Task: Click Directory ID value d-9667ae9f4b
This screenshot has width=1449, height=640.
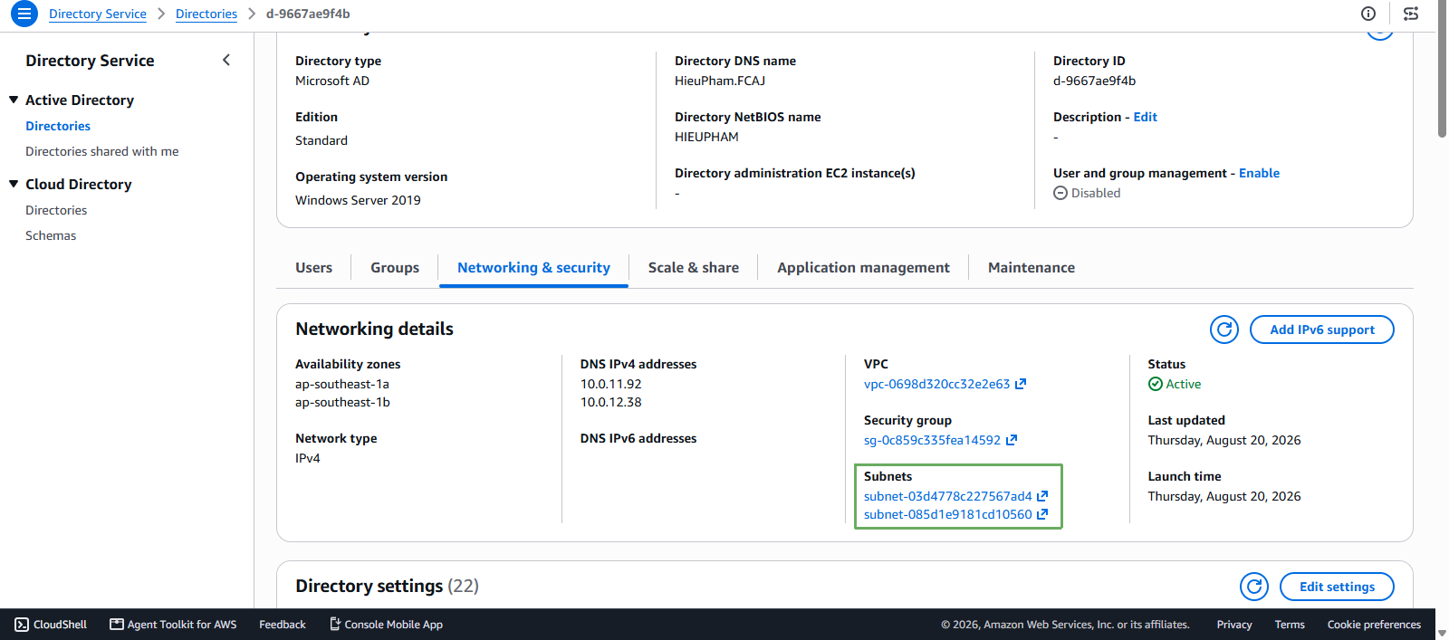Action: (1094, 81)
